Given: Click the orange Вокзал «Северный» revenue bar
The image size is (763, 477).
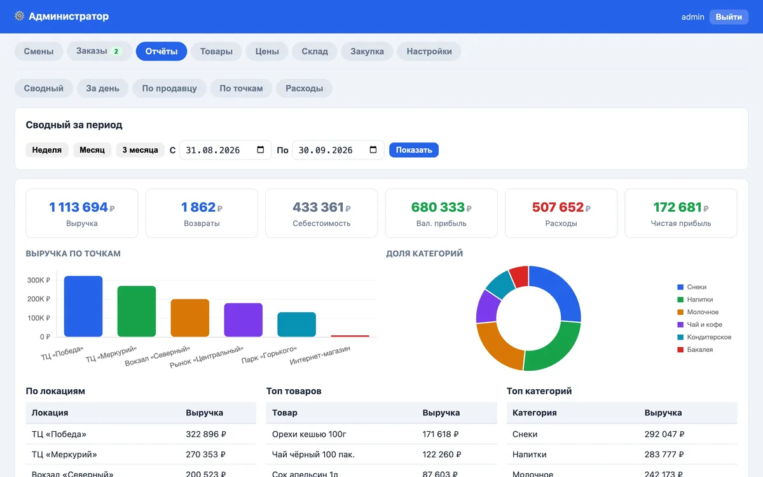Looking at the screenshot, I should [x=190, y=318].
